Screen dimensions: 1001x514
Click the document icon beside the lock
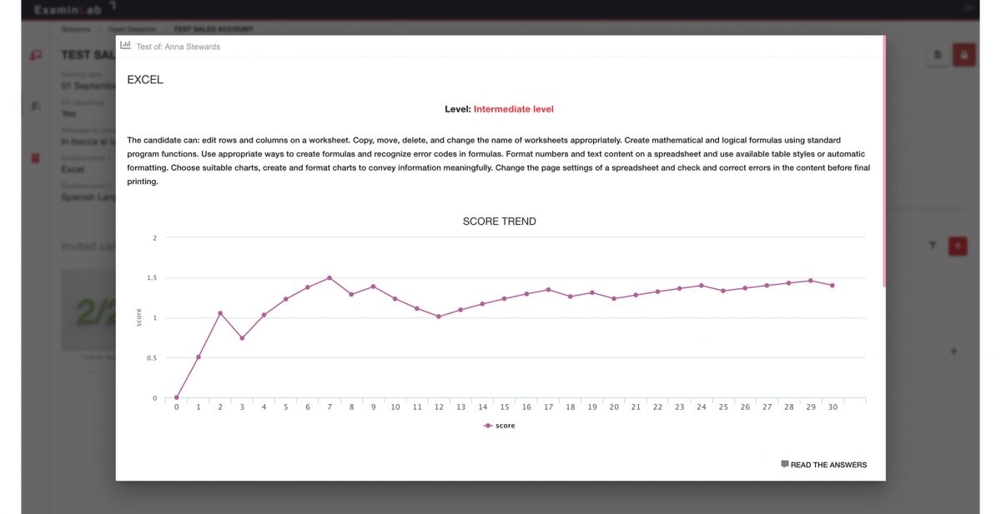pos(938,55)
